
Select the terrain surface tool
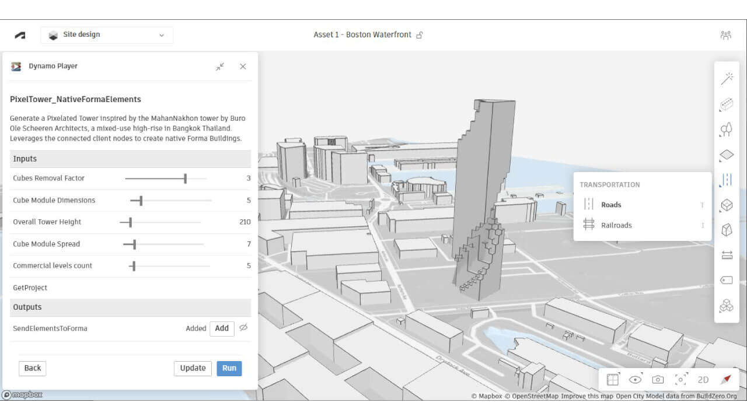[x=727, y=155]
